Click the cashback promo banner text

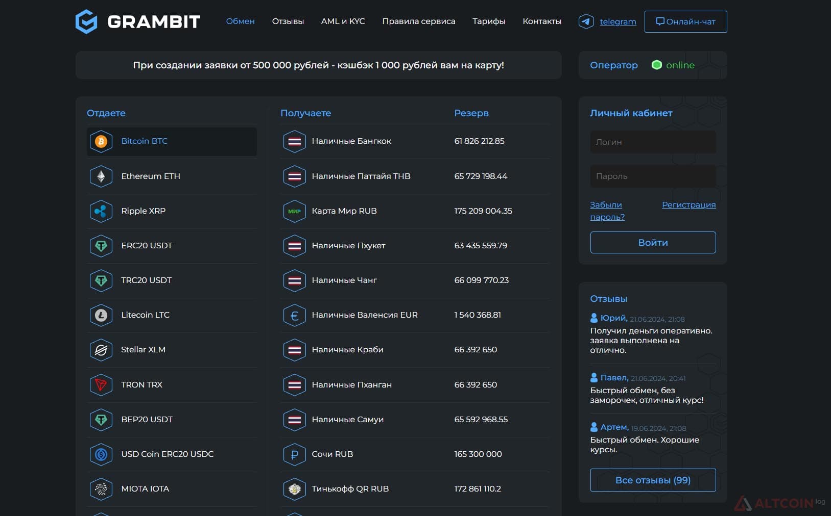[x=319, y=65]
